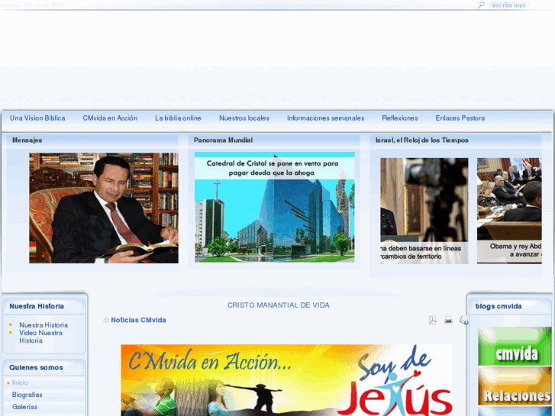The image size is (555, 416).
Task: Open the camera news slide thumbnail
Action: [x=424, y=211]
